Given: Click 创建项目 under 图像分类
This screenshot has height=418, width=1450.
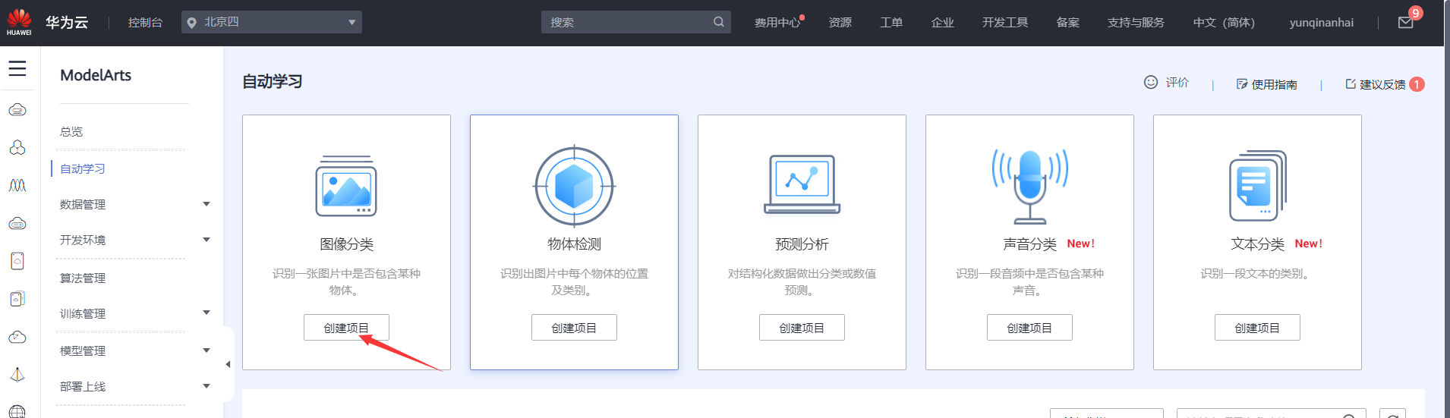Looking at the screenshot, I should click(346, 328).
